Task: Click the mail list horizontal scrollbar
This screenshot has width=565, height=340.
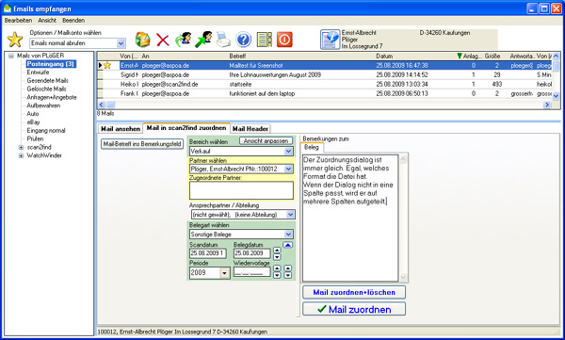Action: 324,105
